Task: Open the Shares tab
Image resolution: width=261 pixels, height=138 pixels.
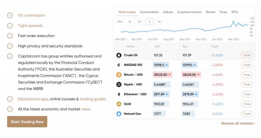Action: click(x=211, y=12)
